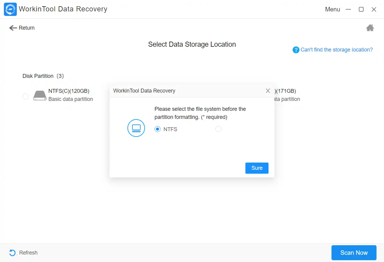The height and width of the screenshot is (262, 384).
Task: Open the Home icon
Action: (370, 28)
